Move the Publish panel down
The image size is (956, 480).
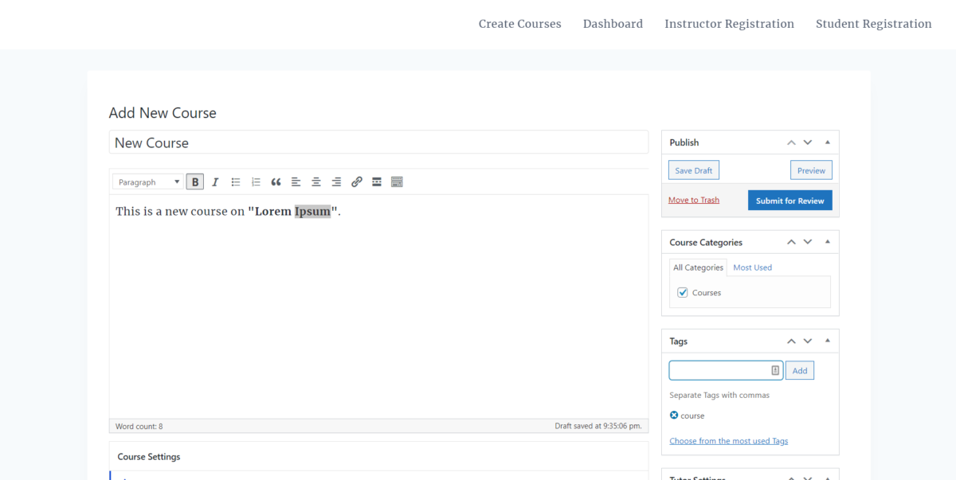[807, 142]
